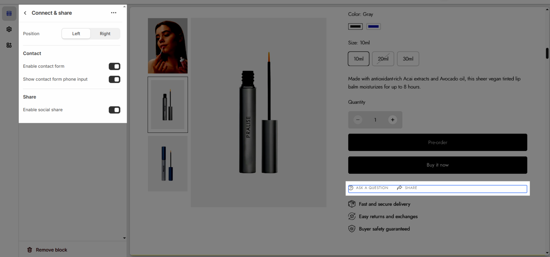Set Position to Right
This screenshot has height=257, width=550.
[x=105, y=34]
